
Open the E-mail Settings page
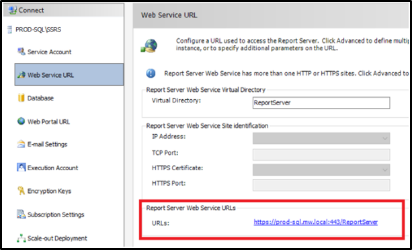click(47, 144)
